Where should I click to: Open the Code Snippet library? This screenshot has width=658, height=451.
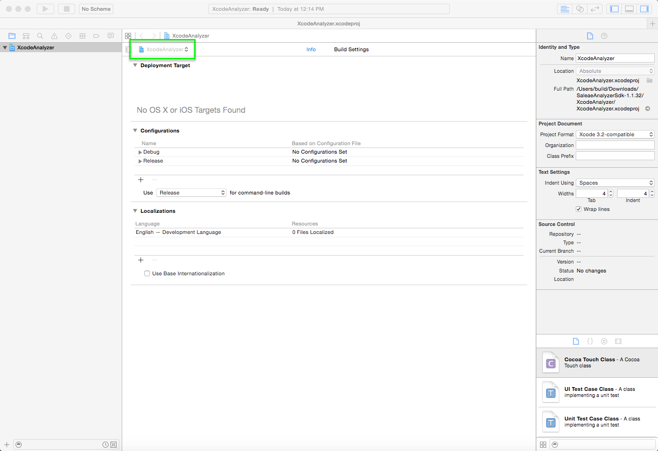point(590,342)
